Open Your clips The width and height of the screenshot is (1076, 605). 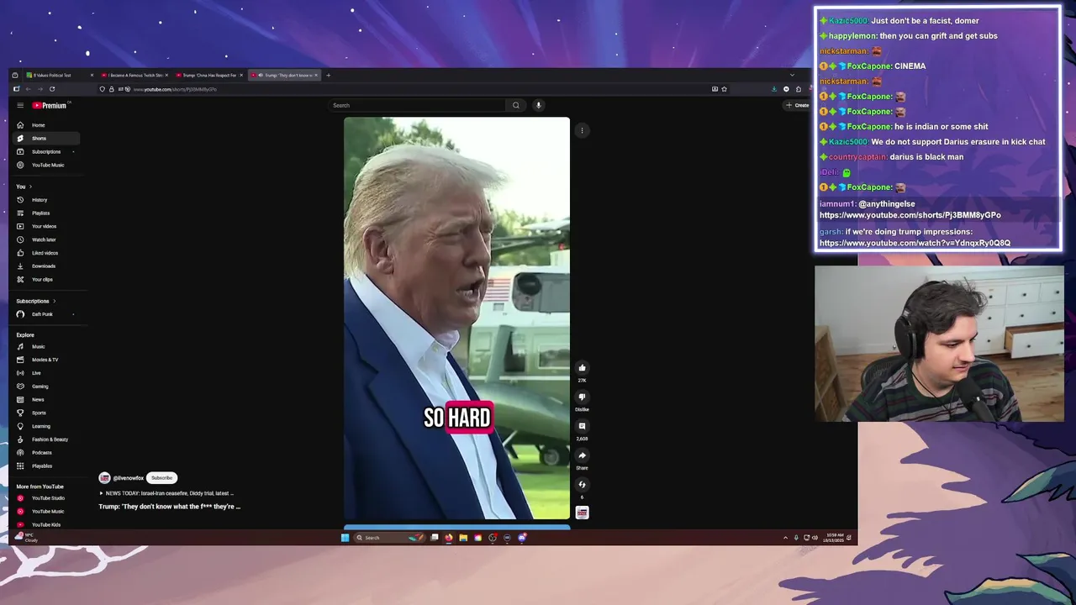(x=46, y=279)
